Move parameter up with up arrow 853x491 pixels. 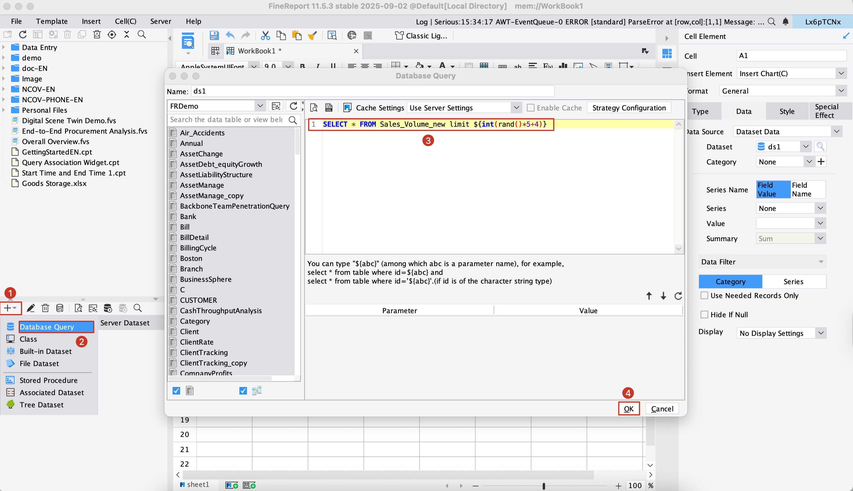pyautogui.click(x=649, y=296)
